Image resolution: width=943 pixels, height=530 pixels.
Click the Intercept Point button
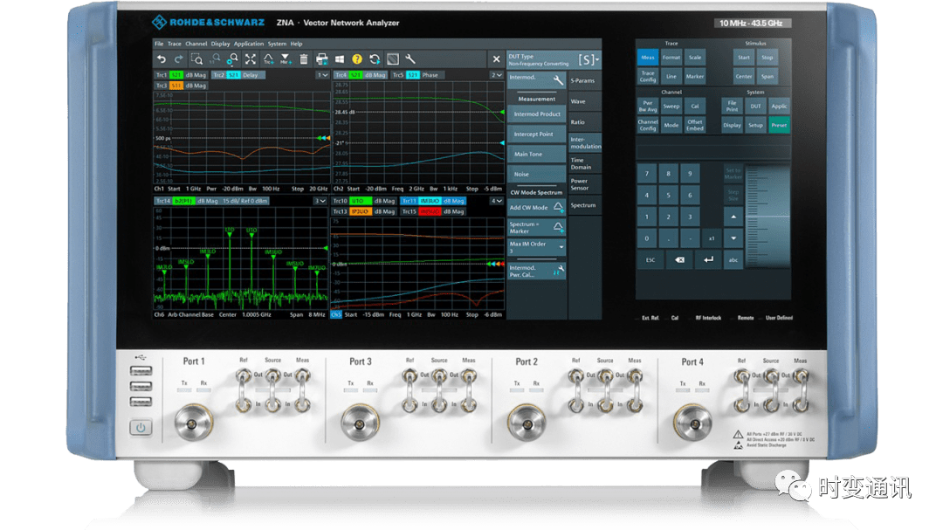[x=536, y=134]
